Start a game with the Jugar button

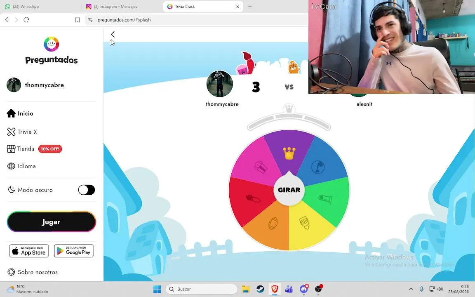pos(51,222)
